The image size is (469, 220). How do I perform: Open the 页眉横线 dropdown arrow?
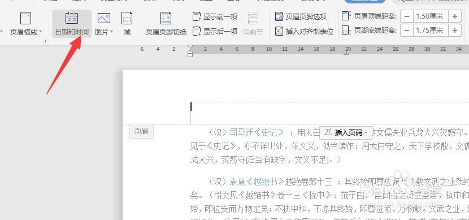(40, 32)
